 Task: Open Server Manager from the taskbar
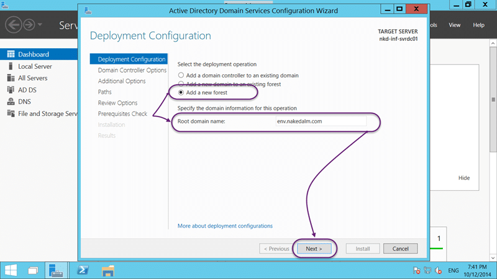tap(56, 270)
